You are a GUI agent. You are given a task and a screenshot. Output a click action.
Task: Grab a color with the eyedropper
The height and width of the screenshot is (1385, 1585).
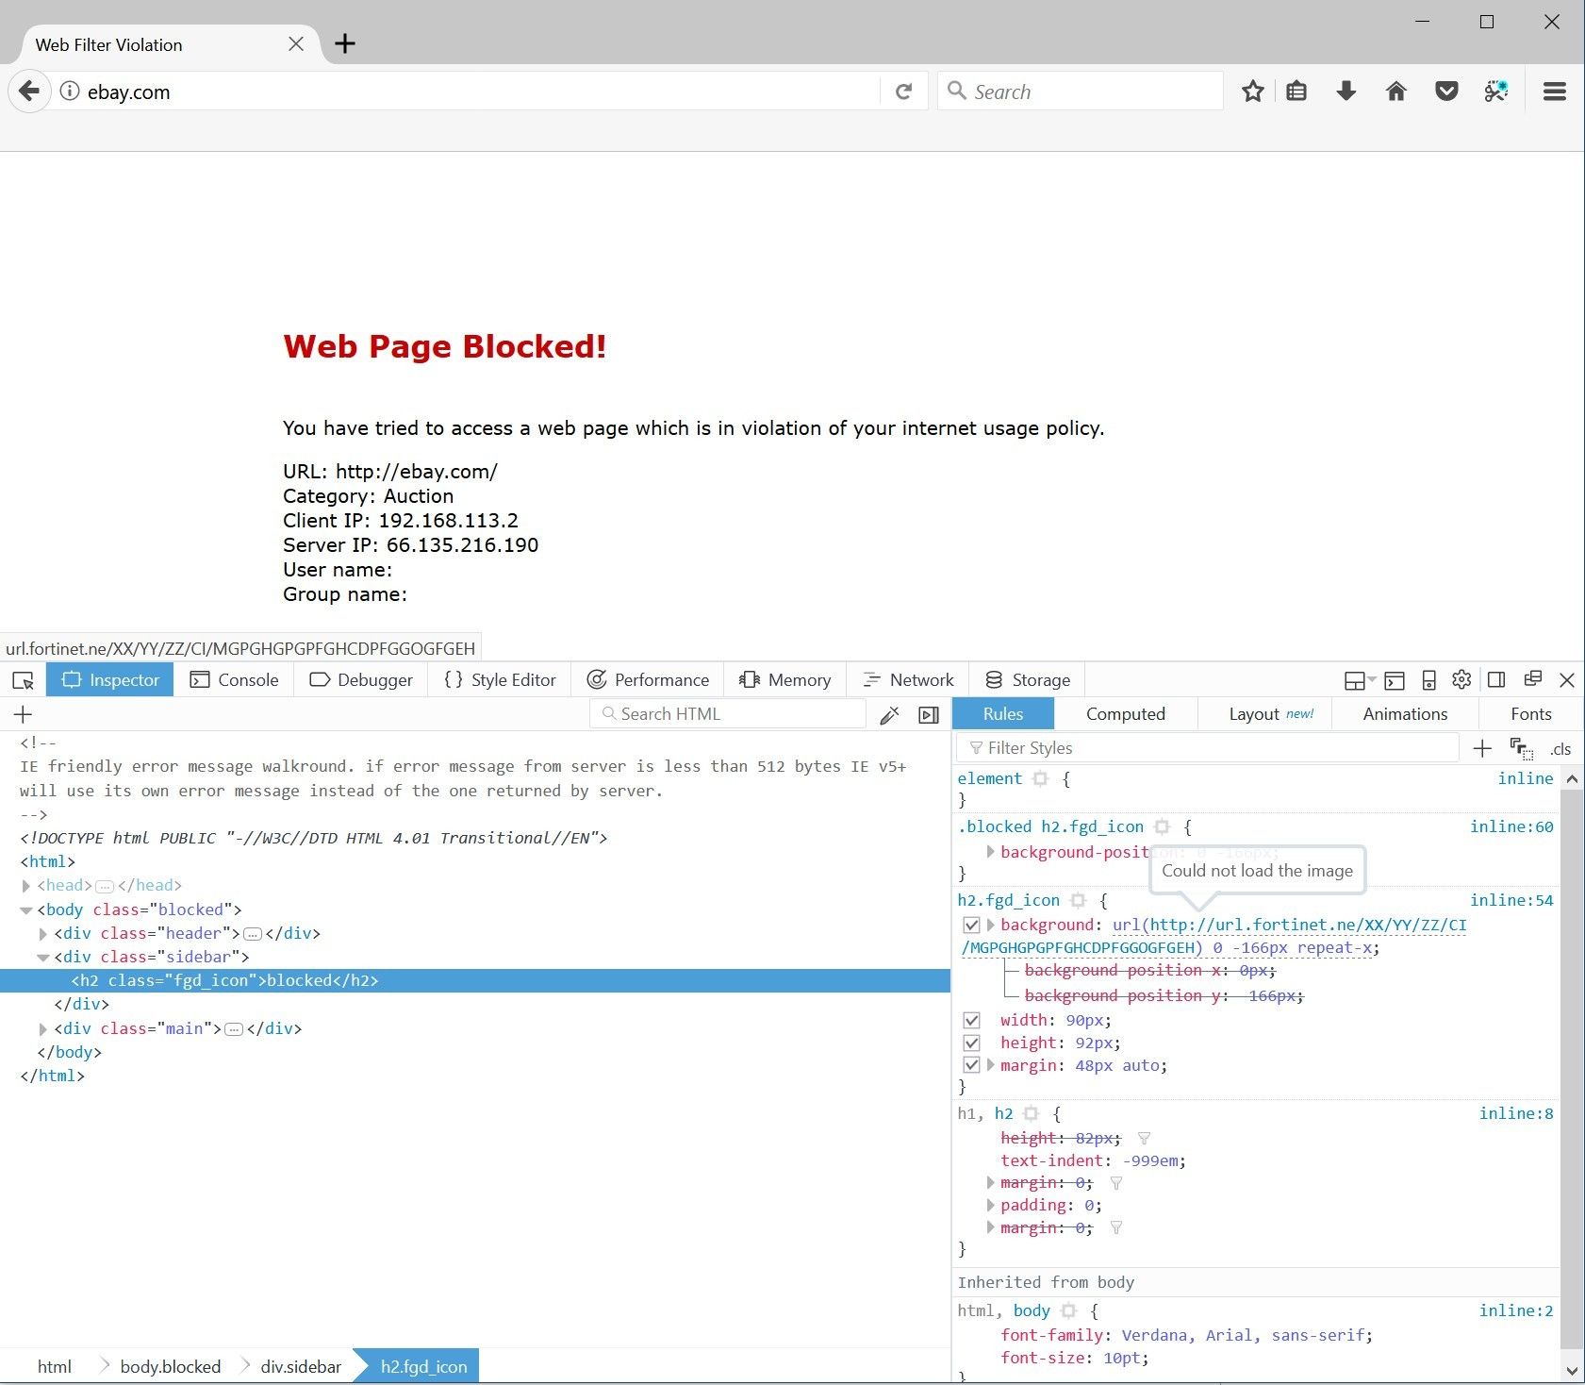(889, 715)
